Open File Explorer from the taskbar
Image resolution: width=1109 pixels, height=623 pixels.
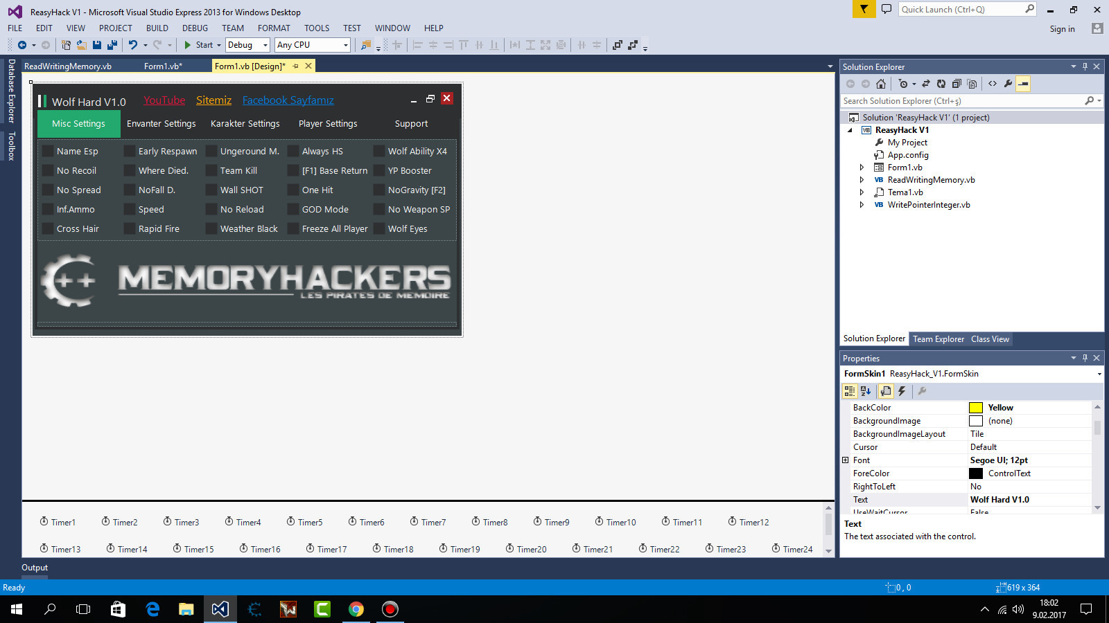pos(186,609)
